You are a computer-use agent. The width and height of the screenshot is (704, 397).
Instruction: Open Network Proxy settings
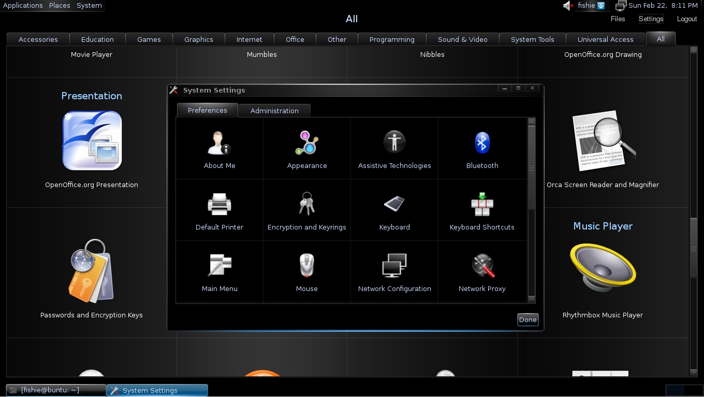pos(482,266)
